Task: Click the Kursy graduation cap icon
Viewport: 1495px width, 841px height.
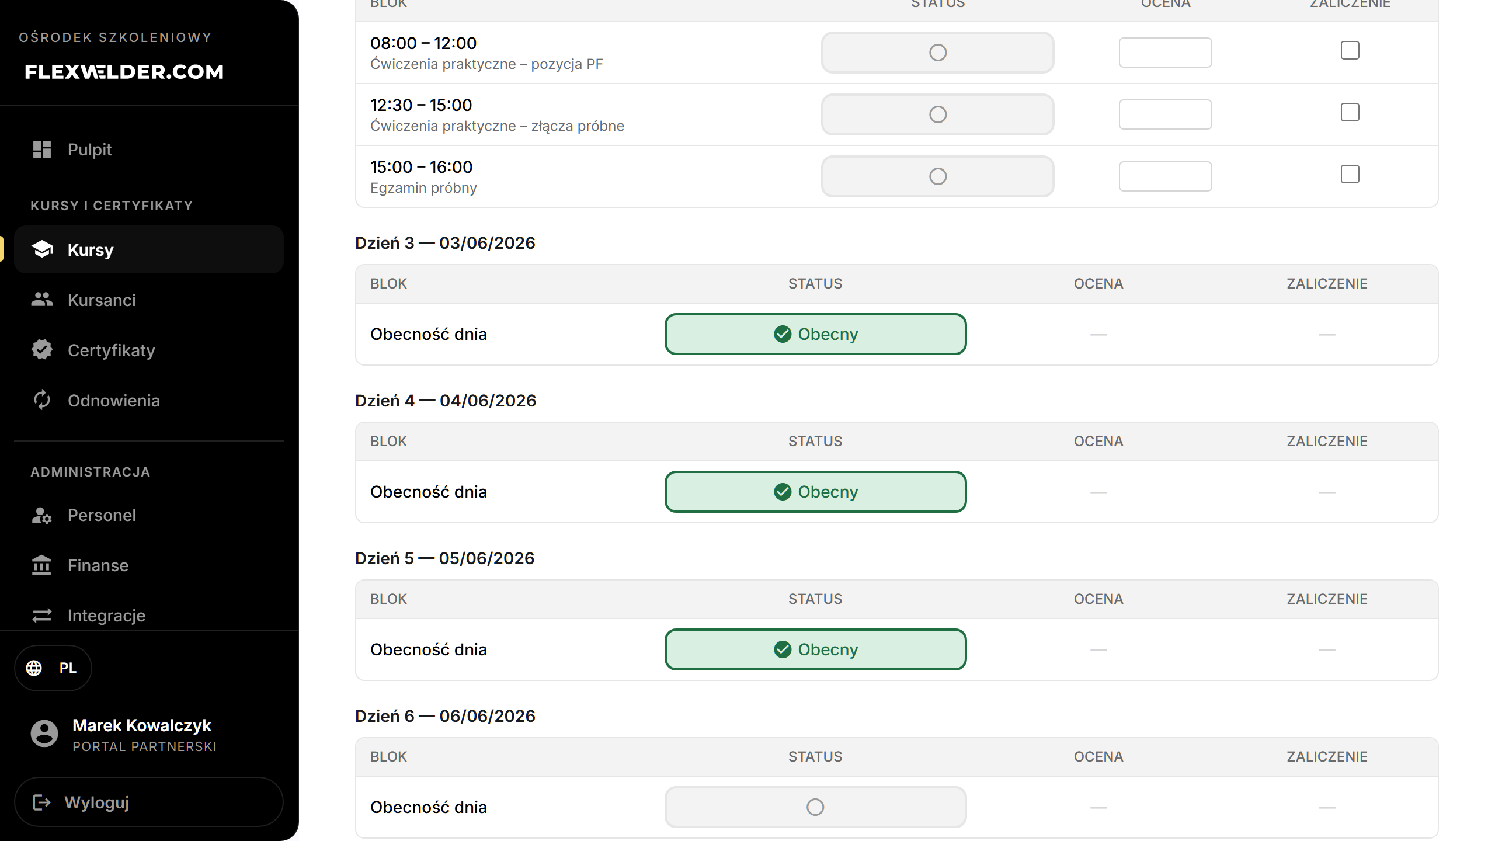Action: click(42, 249)
